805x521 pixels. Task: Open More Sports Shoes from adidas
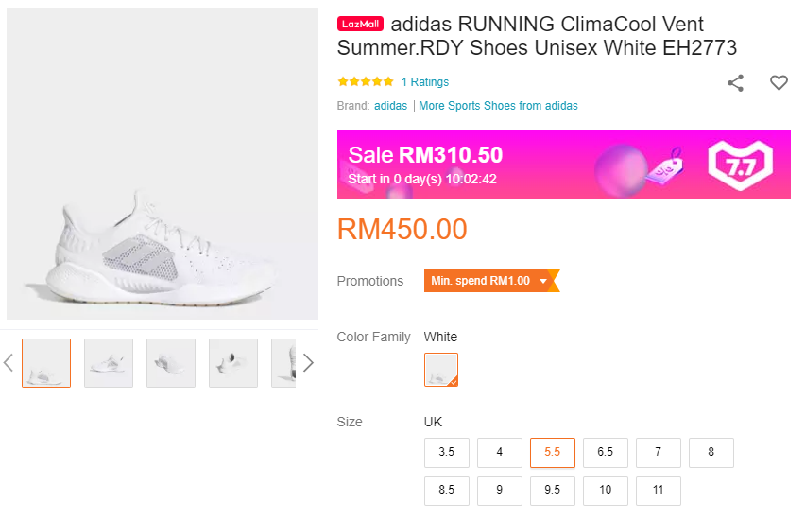pos(498,106)
